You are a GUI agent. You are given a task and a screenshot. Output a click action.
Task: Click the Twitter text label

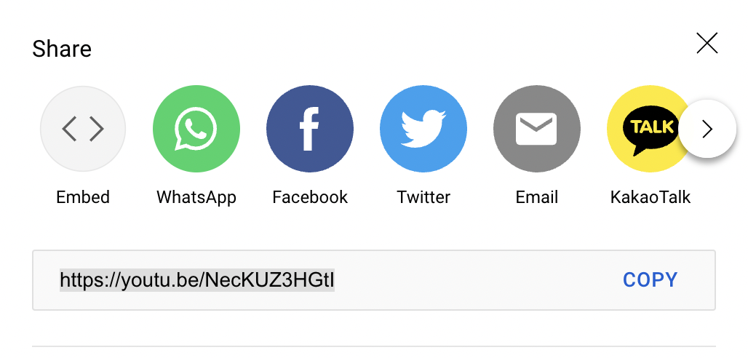(423, 197)
